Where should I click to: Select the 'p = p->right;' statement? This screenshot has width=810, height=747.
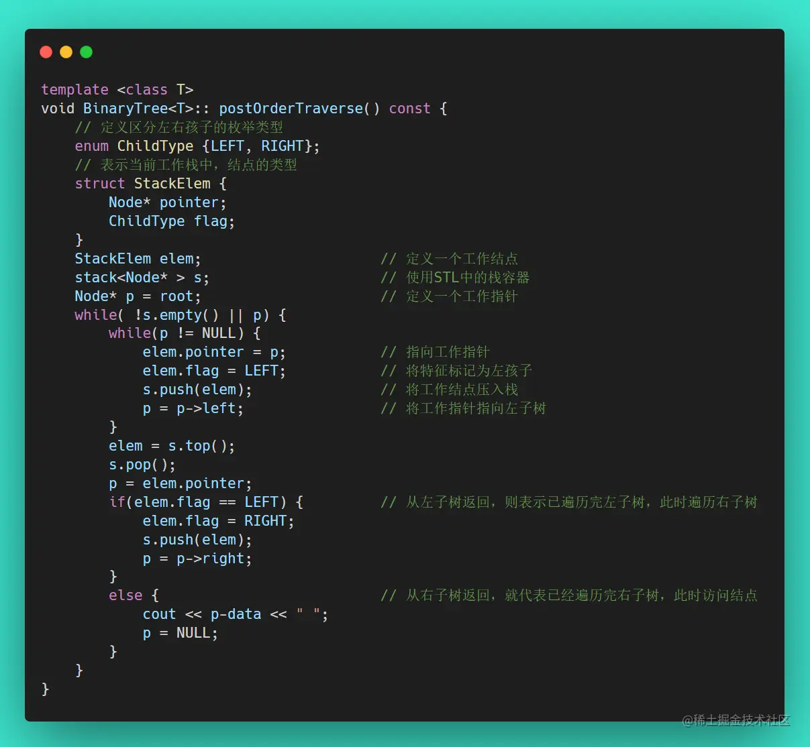pyautogui.click(x=197, y=559)
